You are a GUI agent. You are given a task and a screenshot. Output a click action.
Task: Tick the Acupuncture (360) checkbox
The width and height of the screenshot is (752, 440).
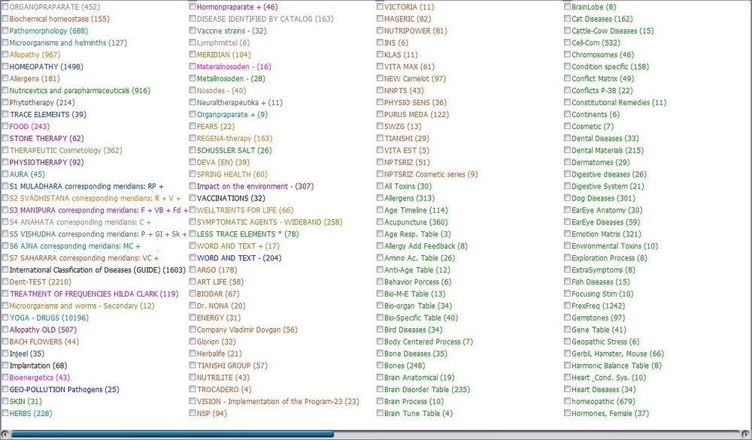point(380,222)
